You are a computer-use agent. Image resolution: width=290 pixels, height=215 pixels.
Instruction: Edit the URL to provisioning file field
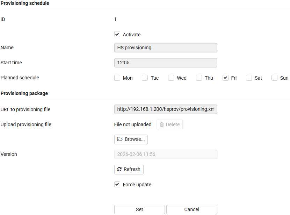pos(166,109)
